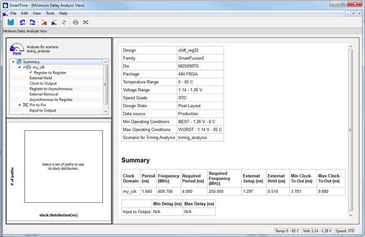
Task: Select Register to Register path set
Action: pyautogui.click(x=50, y=73)
